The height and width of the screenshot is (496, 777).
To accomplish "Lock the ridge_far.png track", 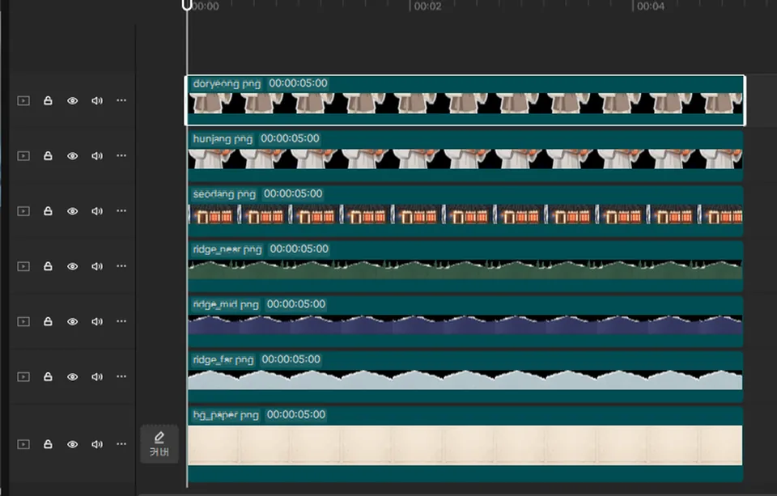I will (48, 376).
